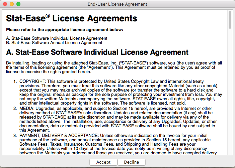Click list item 'A. Stat-Ease Software Individual License Agreement'
This screenshot has width=235, height=168.
click(57, 38)
